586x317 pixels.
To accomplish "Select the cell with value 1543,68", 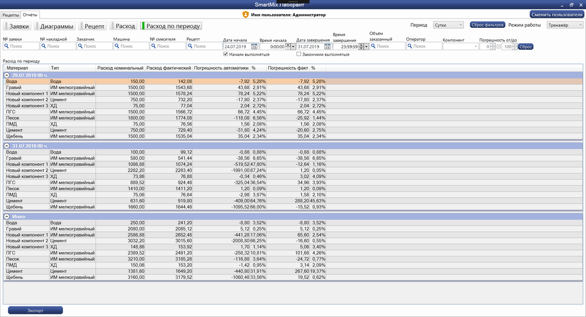I will coord(168,87).
